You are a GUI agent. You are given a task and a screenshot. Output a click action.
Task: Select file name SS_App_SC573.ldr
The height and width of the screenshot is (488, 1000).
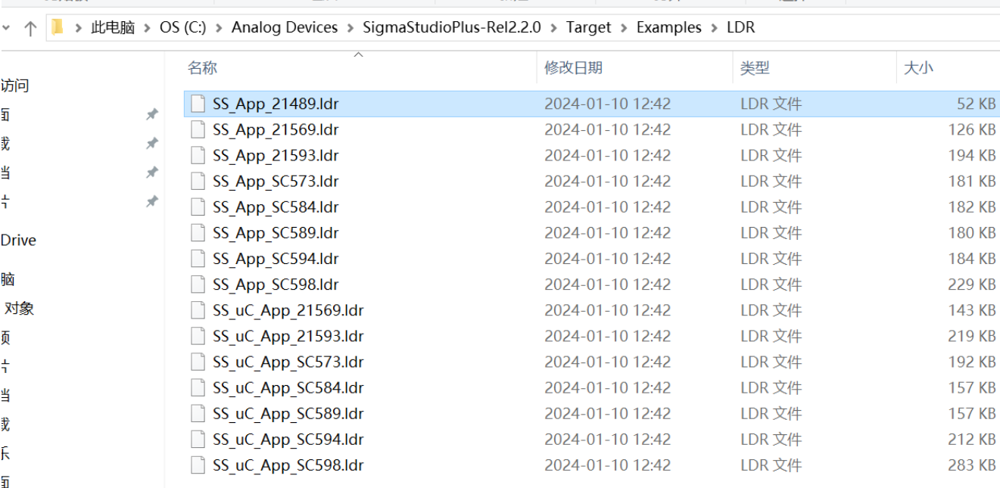point(276,181)
